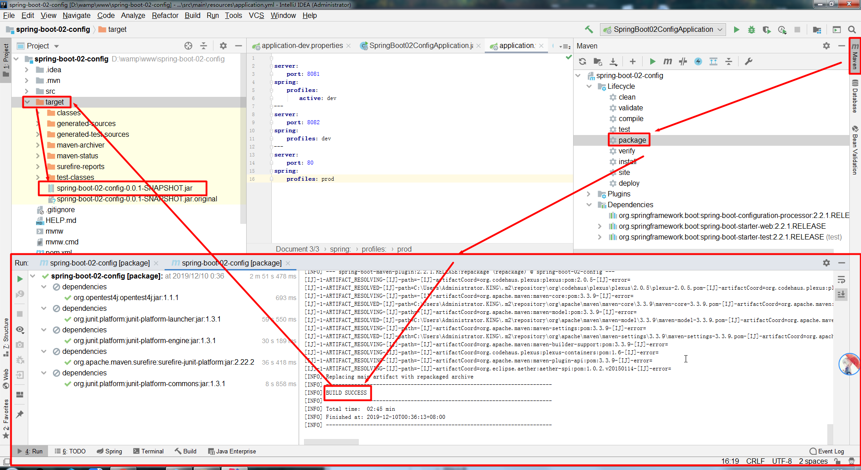Collapse the Lifecycle node in Maven
This screenshot has width=861, height=470.
589,87
